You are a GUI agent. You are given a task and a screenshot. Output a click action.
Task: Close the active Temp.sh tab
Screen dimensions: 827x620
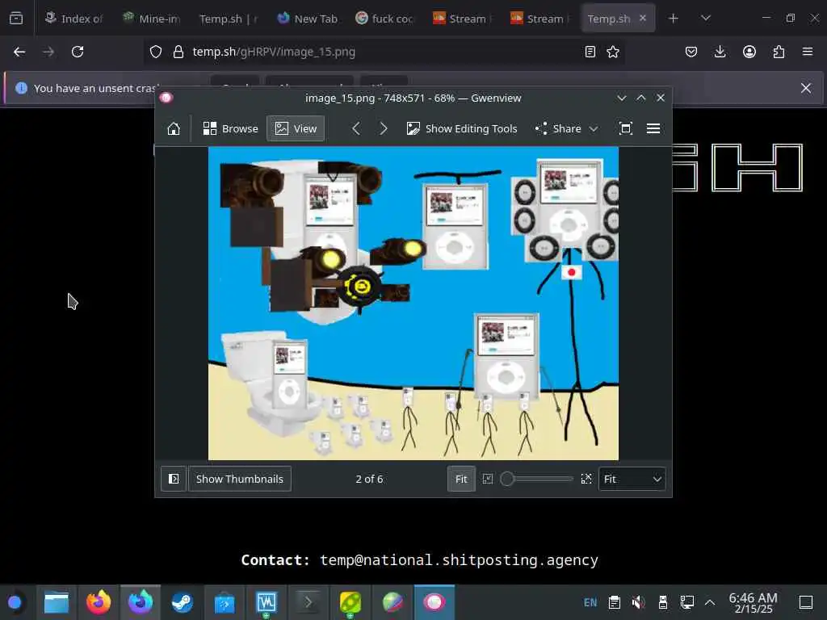tap(642, 18)
